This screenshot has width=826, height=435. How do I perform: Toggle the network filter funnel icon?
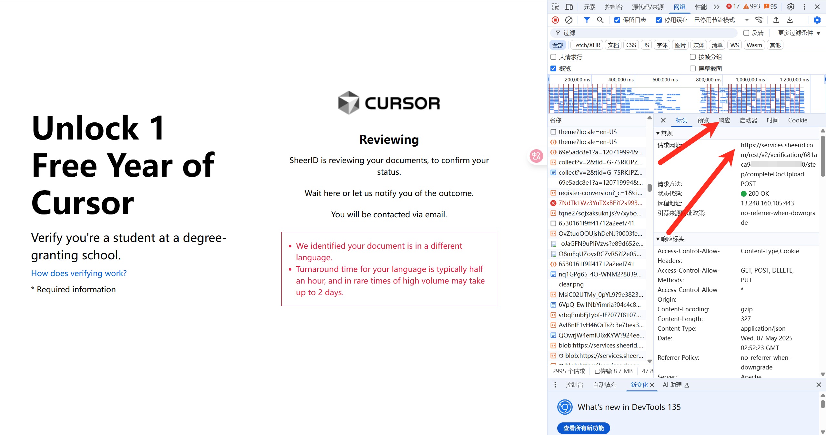pyautogui.click(x=587, y=20)
